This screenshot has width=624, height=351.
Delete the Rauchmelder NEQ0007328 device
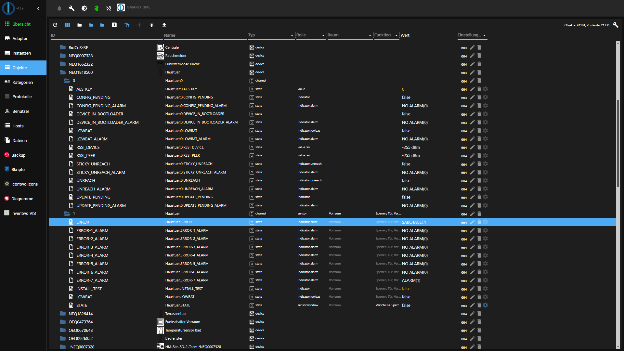(x=479, y=56)
